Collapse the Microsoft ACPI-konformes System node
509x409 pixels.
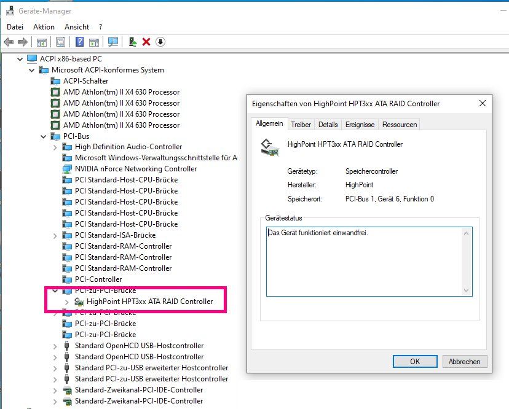32,70
